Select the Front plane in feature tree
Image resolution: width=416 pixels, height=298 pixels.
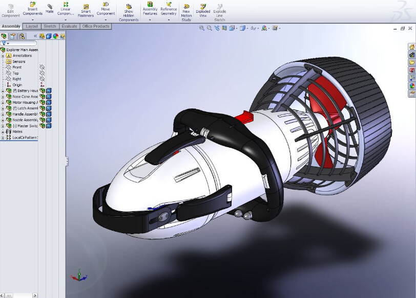[17, 67]
